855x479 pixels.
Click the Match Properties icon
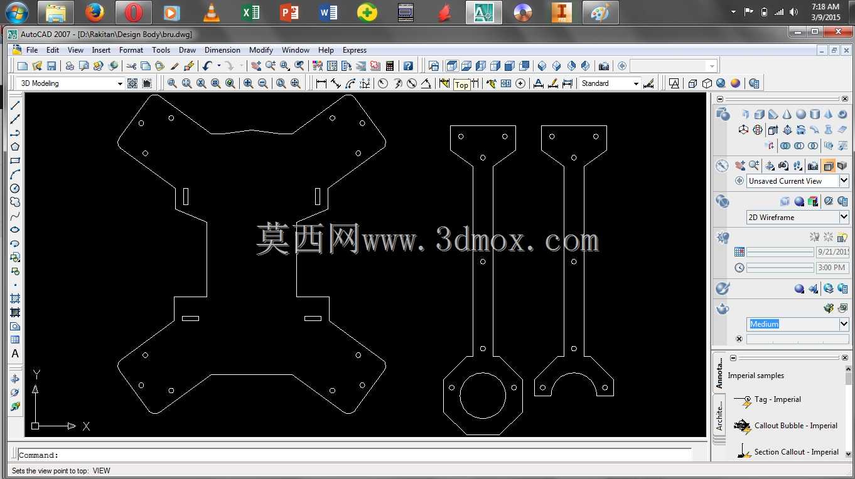175,66
